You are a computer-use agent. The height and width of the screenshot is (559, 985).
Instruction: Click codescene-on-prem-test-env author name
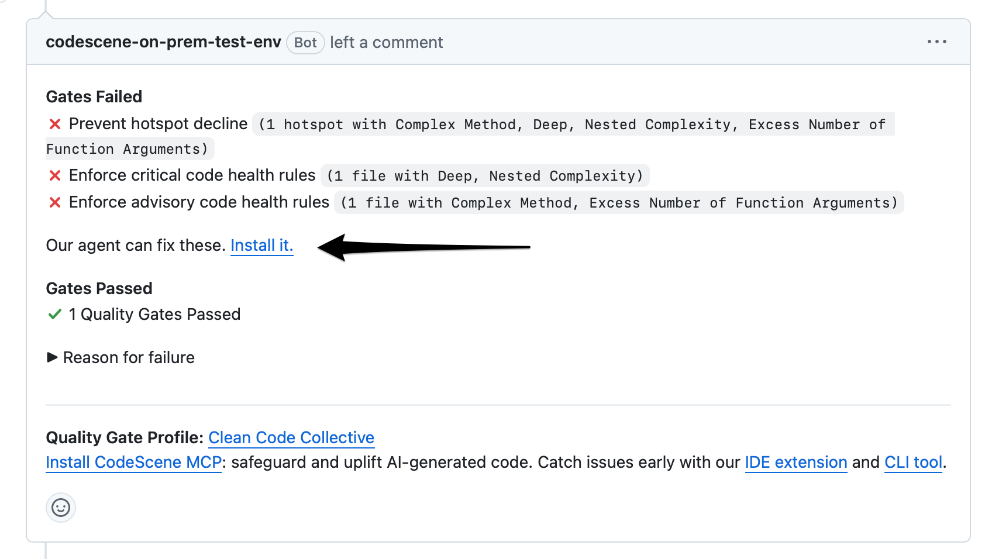163,42
